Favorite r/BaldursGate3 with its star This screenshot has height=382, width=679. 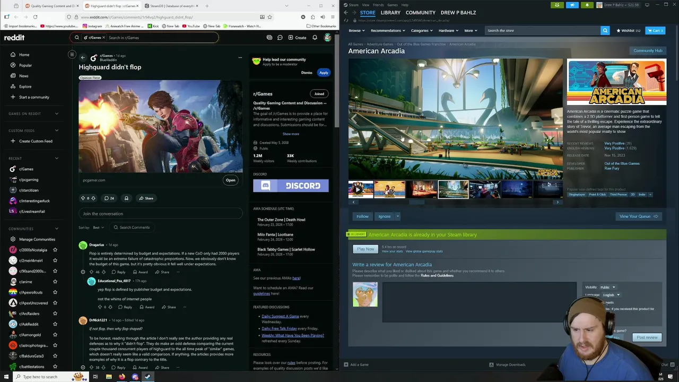coord(55,356)
